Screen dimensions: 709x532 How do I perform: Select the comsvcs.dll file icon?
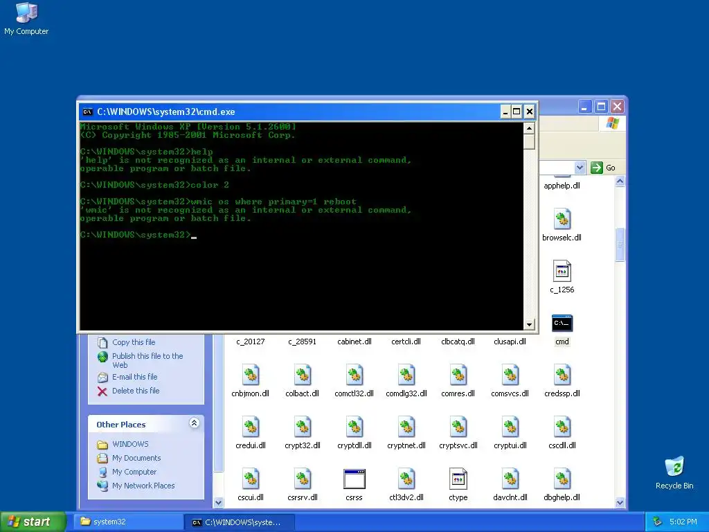tap(510, 375)
